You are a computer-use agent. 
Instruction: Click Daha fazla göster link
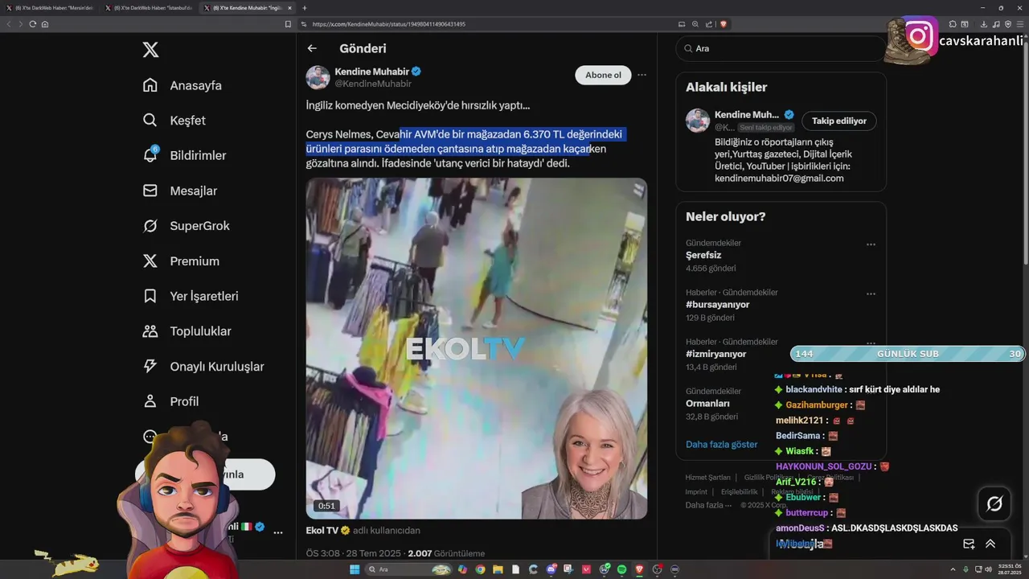[x=721, y=444]
